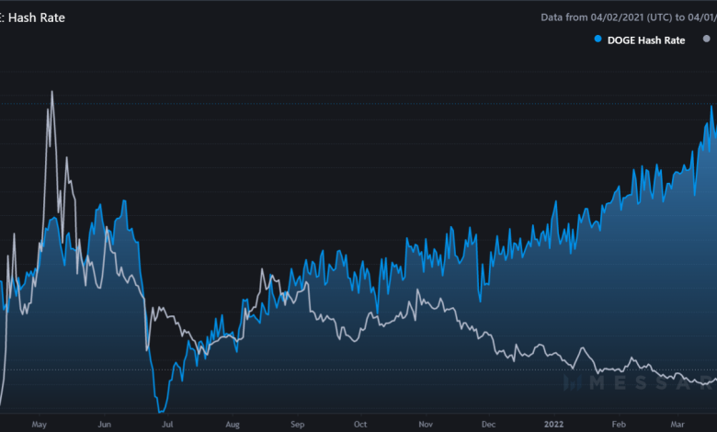Click the Hash Rate chart title
This screenshot has width=717, height=432.
(37, 17)
